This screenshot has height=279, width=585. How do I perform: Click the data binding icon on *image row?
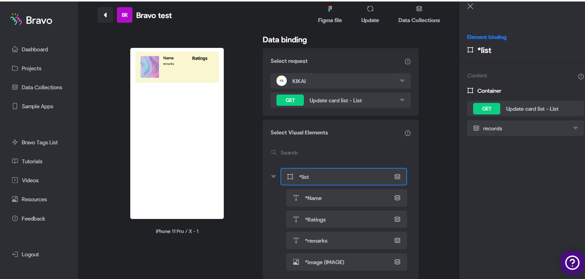397,262
